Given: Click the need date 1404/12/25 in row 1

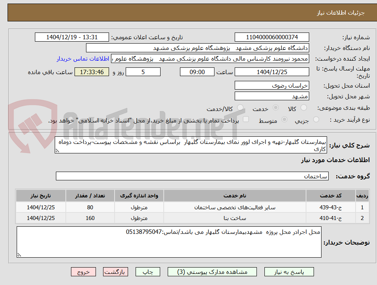Looking at the screenshot, I should tap(40, 207).
